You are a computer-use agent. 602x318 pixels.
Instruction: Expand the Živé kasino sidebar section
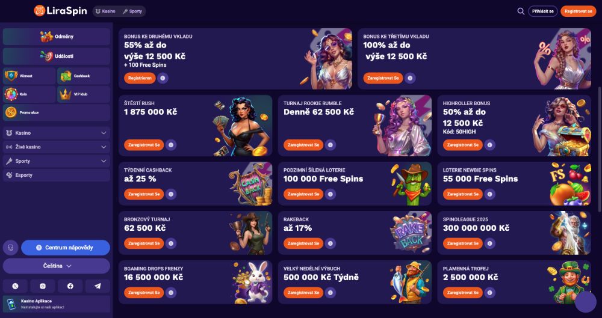57,147
